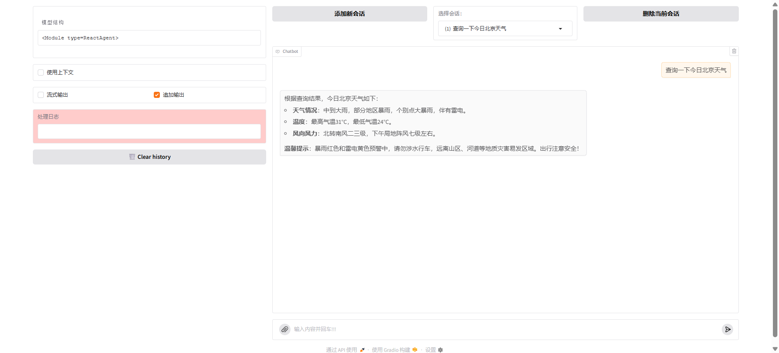Open the 使用 Gradio 构建 link
Image resolution: width=779 pixels, height=353 pixels.
click(394, 350)
